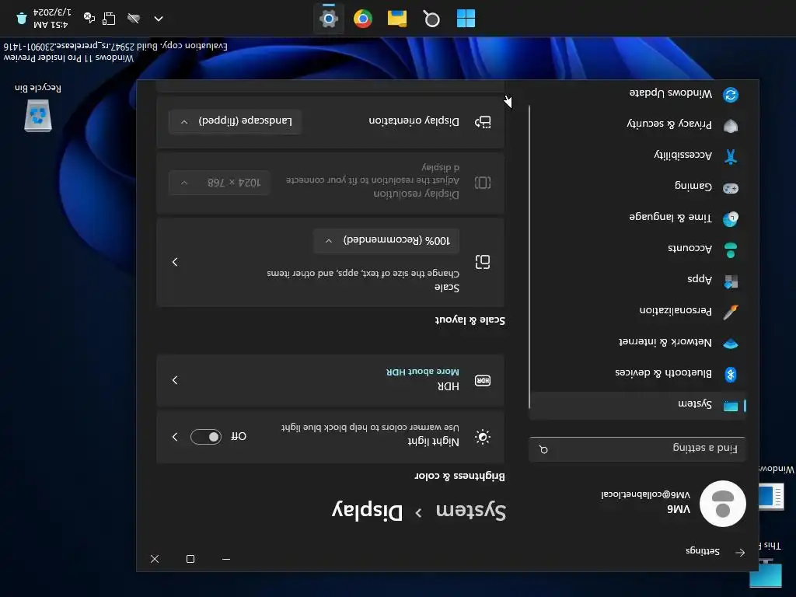
Task: Click System in the breadcrumb title
Action: [x=470, y=511]
